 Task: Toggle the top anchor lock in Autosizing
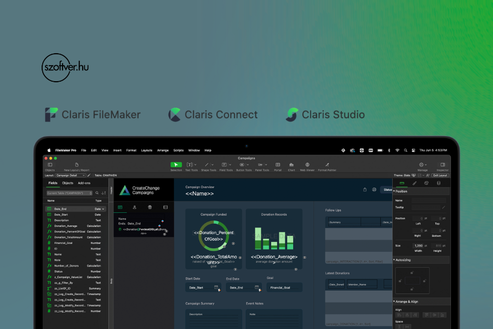point(412,271)
